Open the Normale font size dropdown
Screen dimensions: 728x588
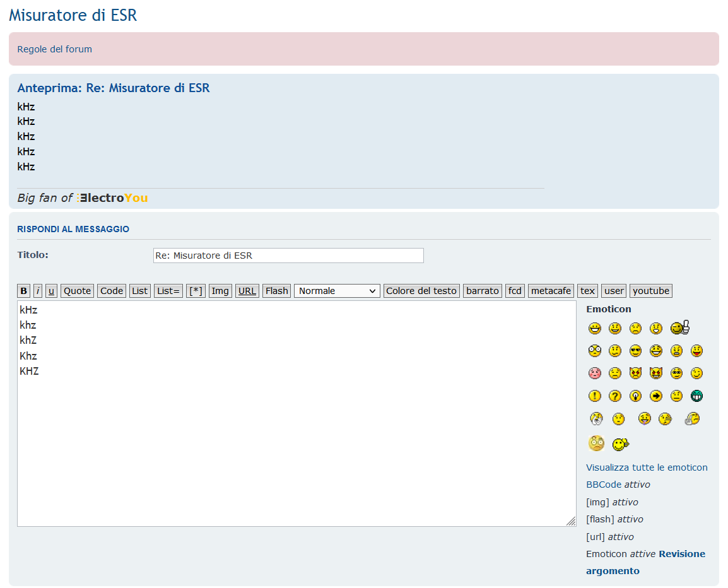(337, 291)
